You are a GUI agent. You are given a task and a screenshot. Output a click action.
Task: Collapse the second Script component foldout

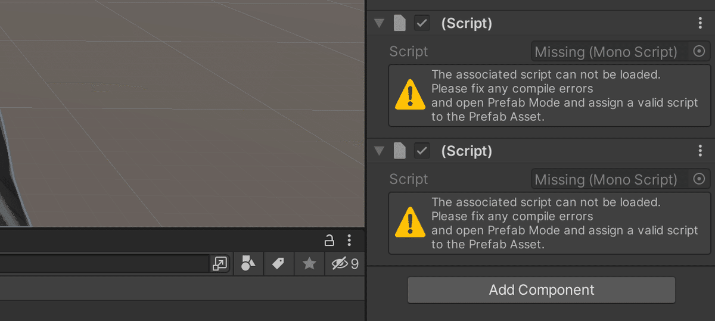[379, 151]
